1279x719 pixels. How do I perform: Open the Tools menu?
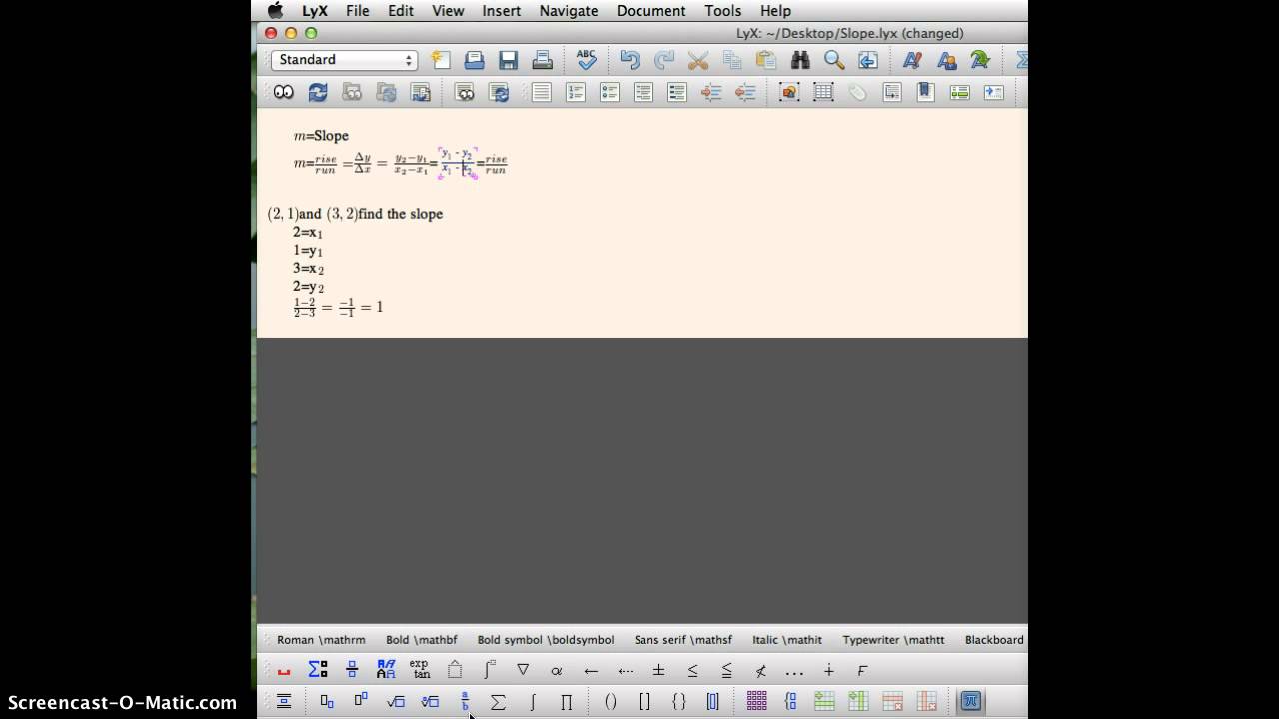723,11
